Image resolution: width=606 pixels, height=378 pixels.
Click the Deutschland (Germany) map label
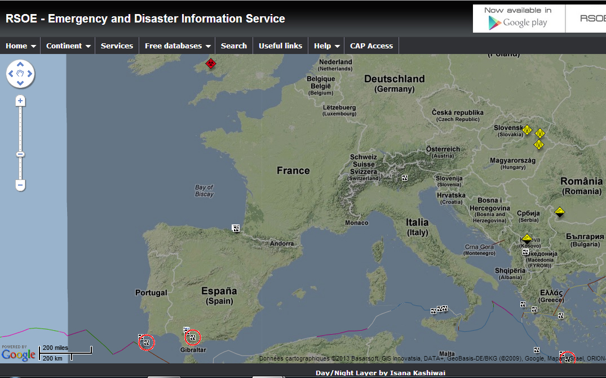(394, 83)
